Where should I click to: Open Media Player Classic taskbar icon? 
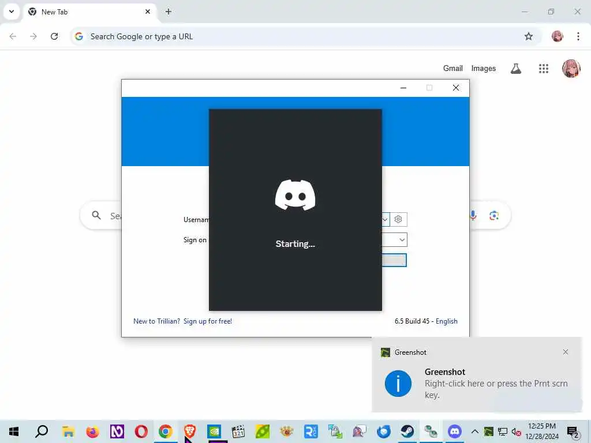[238, 431]
